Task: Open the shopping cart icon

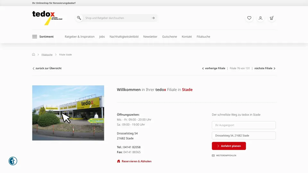Action: point(272,18)
